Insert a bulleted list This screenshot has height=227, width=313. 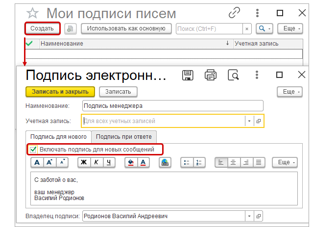tap(186, 162)
